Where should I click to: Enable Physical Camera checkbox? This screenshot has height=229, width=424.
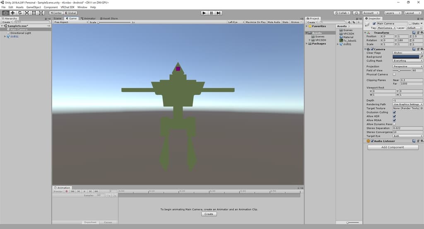(394, 74)
